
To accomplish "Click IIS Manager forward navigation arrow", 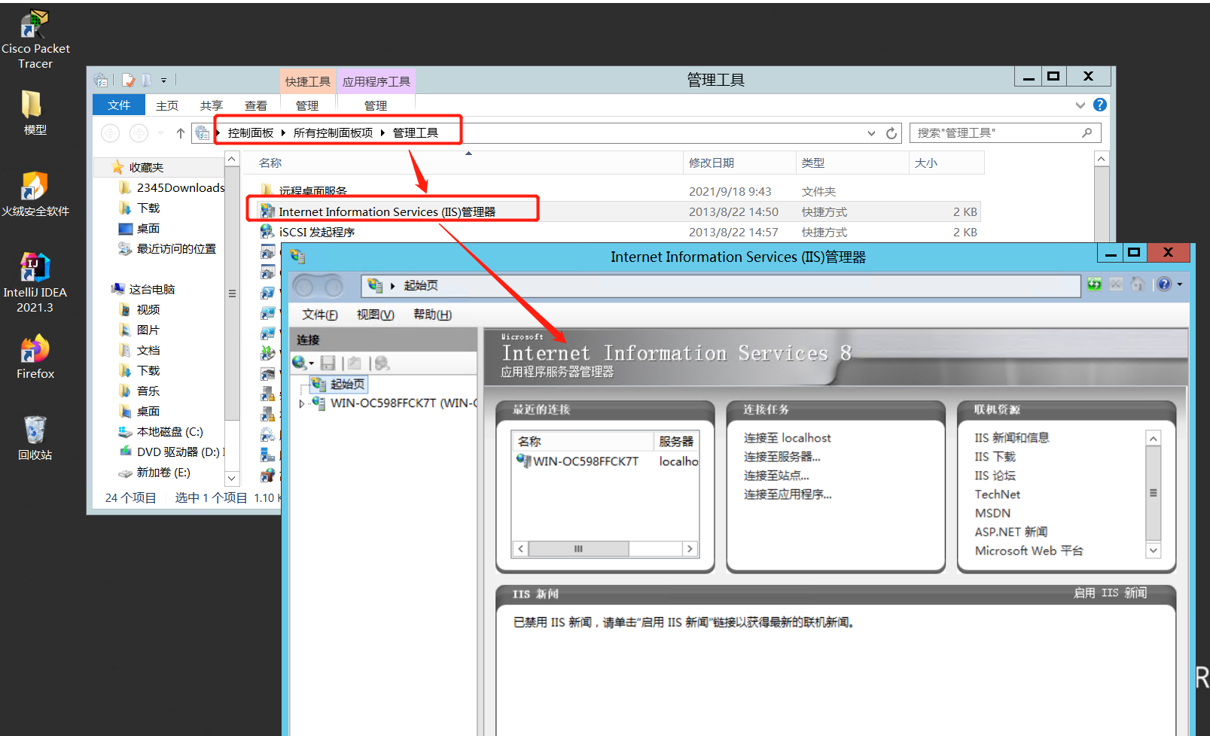I will [x=332, y=286].
